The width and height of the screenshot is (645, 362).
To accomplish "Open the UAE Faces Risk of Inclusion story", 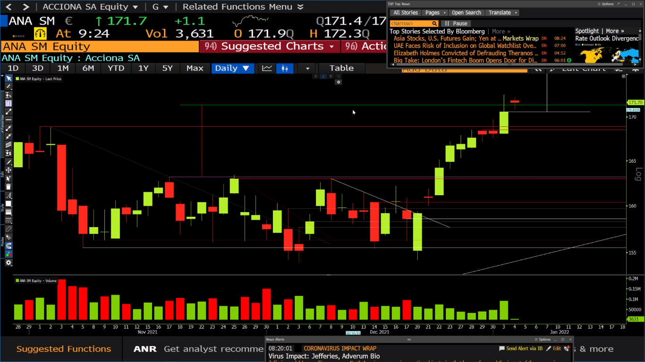I will coord(465,46).
